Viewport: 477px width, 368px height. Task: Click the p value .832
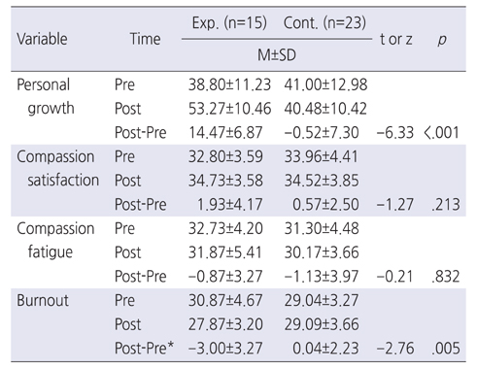click(x=446, y=277)
